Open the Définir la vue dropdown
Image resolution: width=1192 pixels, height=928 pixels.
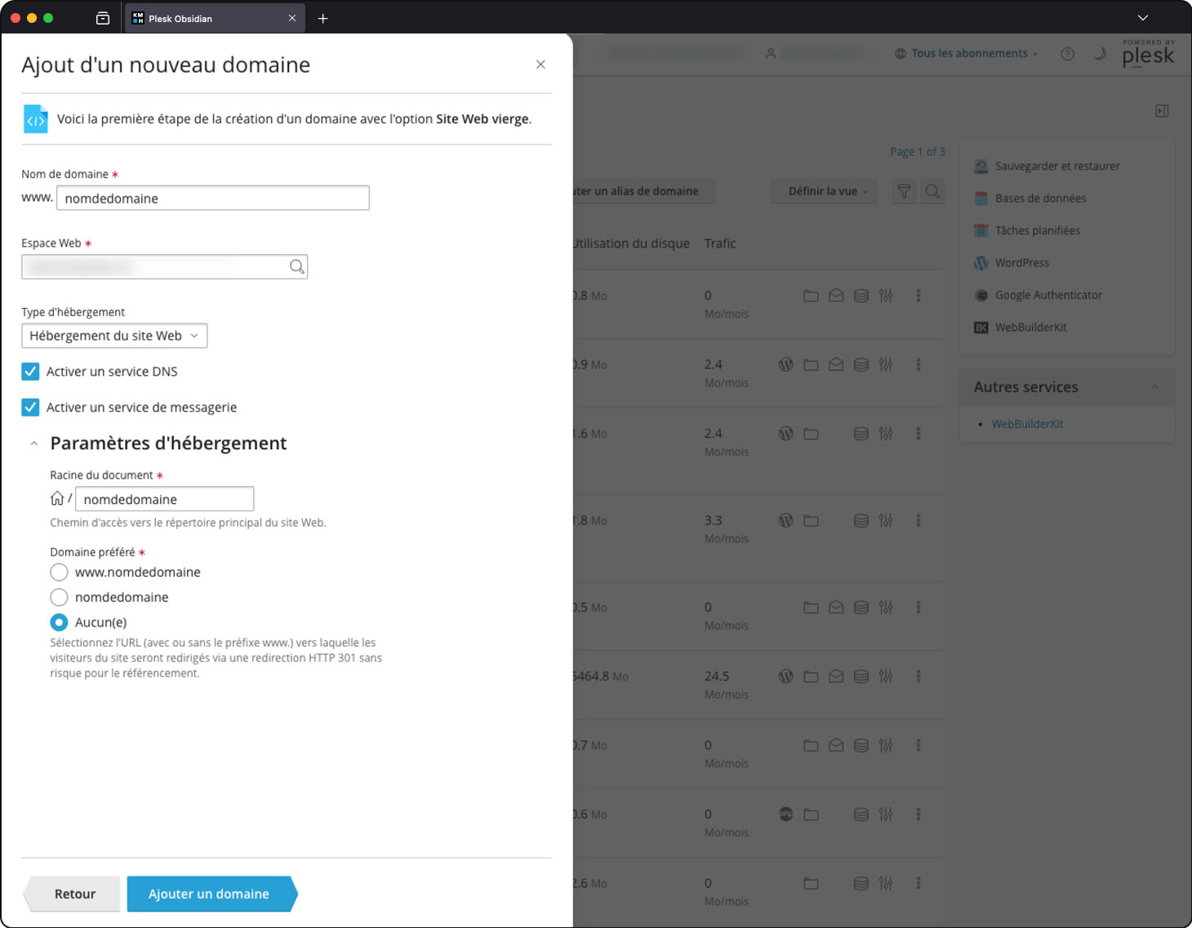tap(824, 191)
